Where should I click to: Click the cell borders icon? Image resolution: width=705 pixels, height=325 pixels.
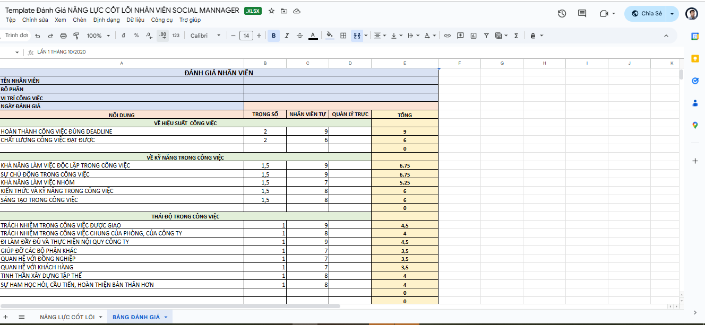coord(343,36)
